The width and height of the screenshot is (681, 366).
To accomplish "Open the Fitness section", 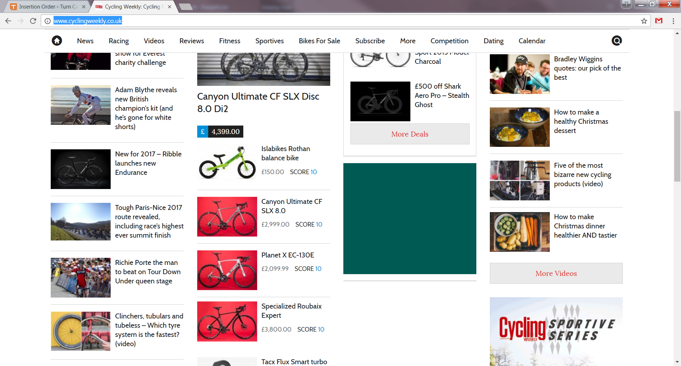I will 229,41.
